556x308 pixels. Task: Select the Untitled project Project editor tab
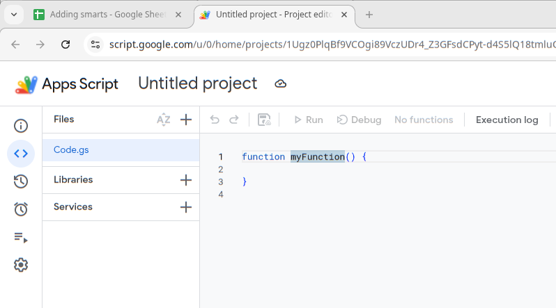pos(274,15)
